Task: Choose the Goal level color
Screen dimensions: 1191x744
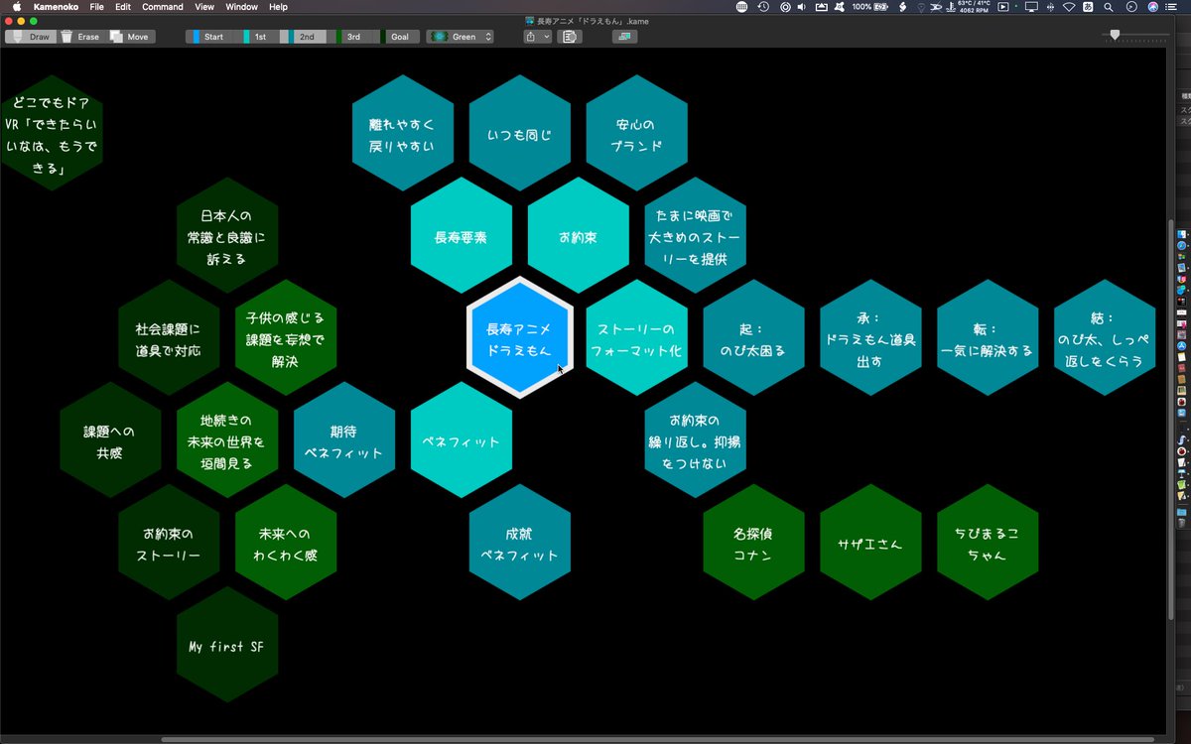Action: (x=397, y=37)
